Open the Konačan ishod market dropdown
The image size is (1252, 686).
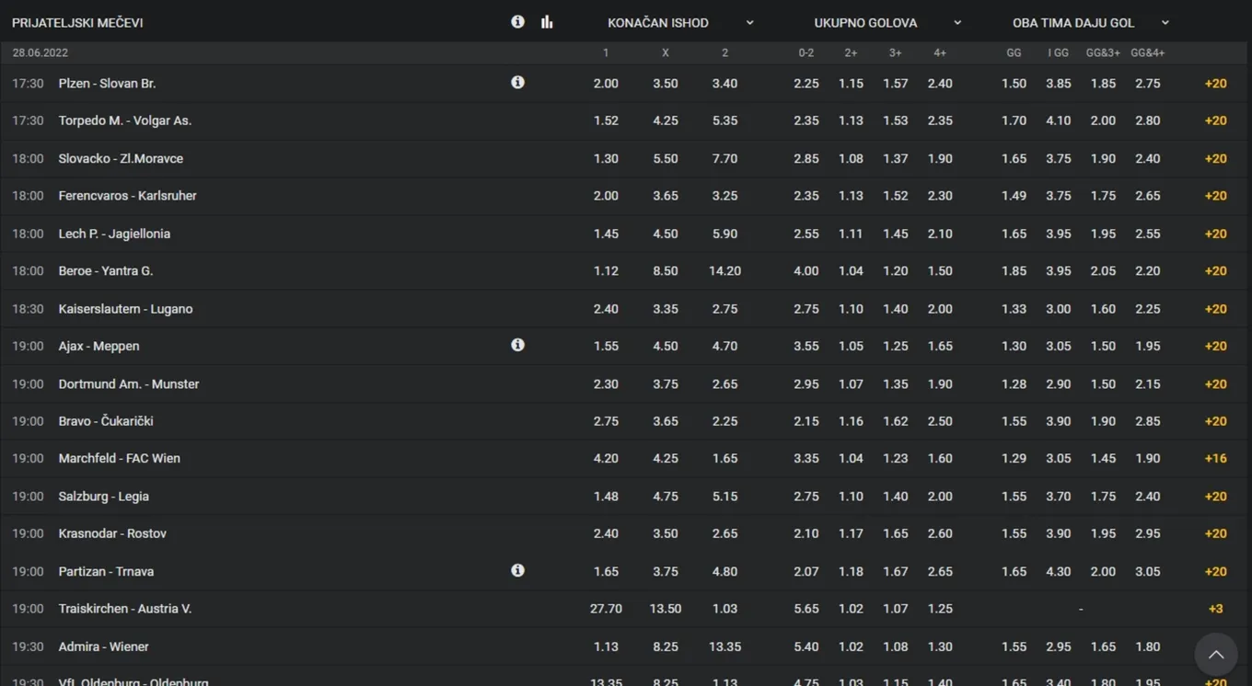click(x=680, y=23)
